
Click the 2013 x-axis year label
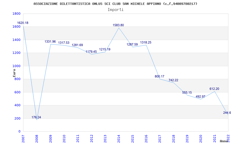[105, 139]
